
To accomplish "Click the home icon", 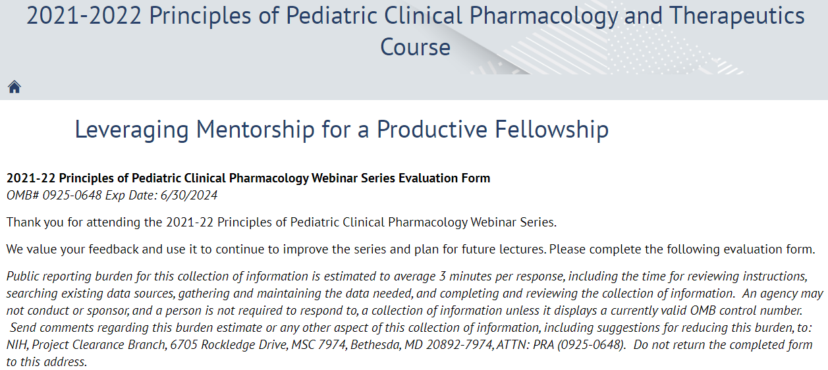I will [14, 87].
